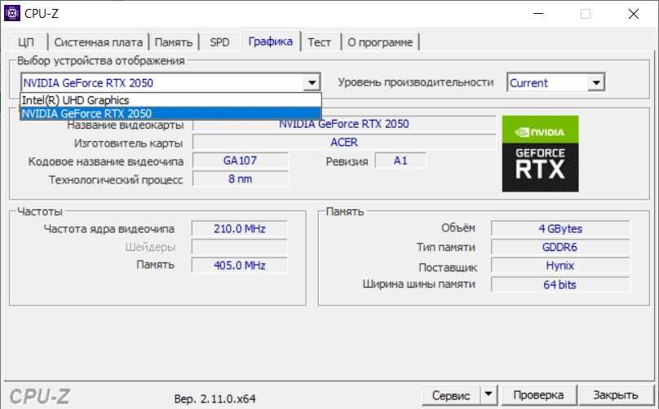
Task: Click the GA107 code name value
Action: (241, 161)
